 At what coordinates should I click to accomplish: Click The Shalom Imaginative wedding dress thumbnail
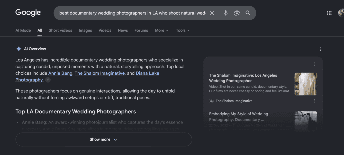(306, 84)
